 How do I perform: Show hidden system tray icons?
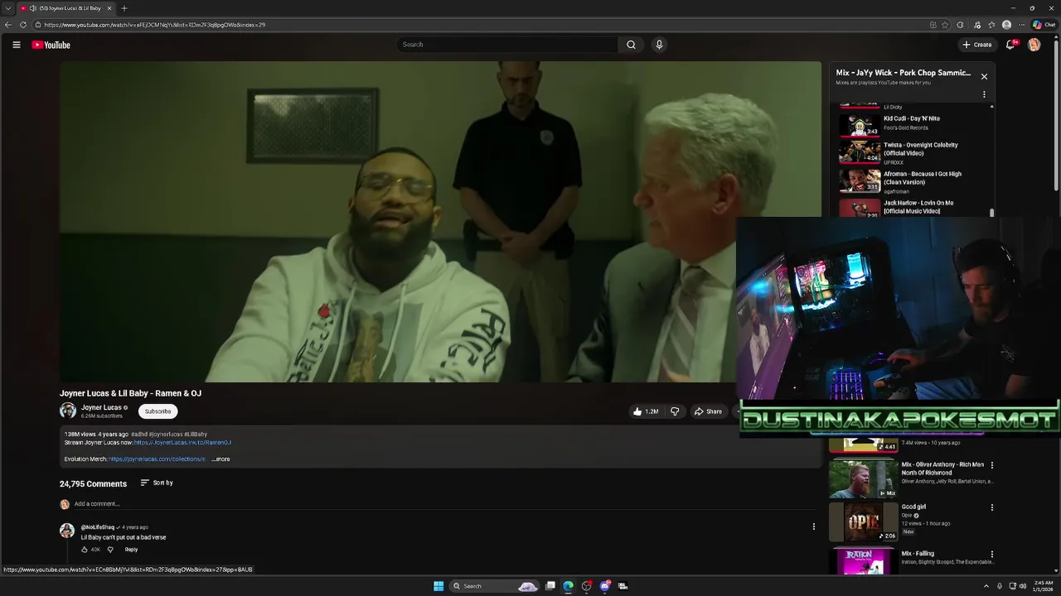pos(986,586)
